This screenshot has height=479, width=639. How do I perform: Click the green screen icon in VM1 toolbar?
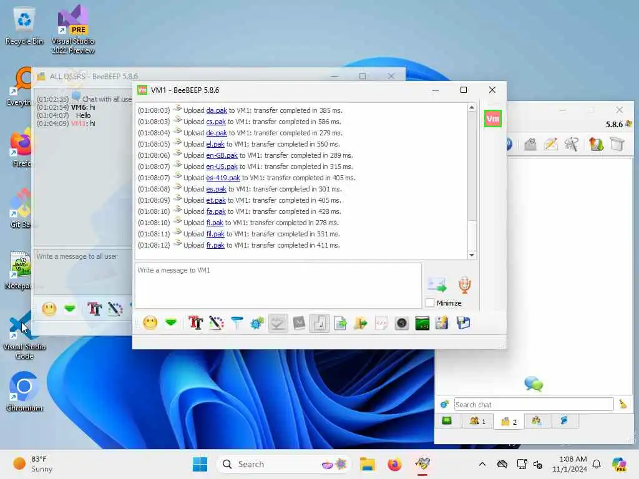click(x=422, y=323)
